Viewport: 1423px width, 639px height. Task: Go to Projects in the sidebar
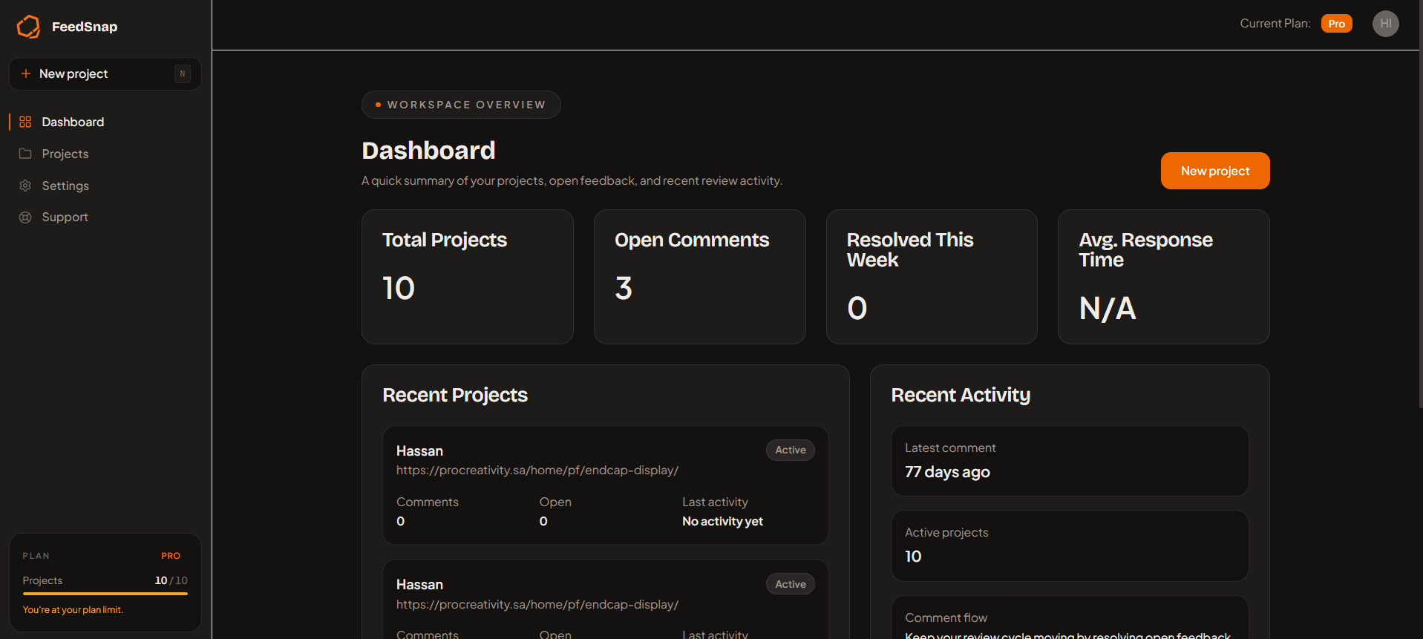point(105,154)
